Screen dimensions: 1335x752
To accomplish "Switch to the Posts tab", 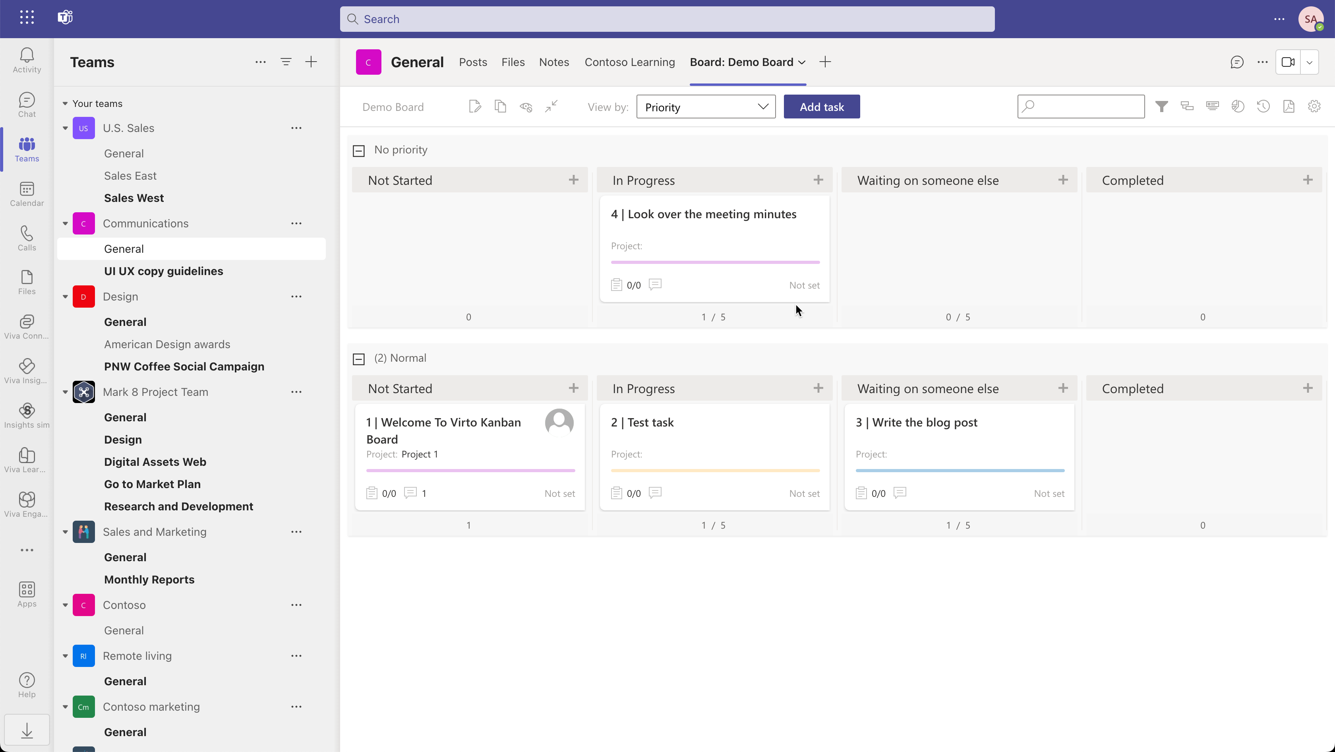I will (473, 62).
